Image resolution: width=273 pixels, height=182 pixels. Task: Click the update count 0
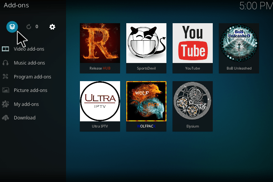pos(37,27)
